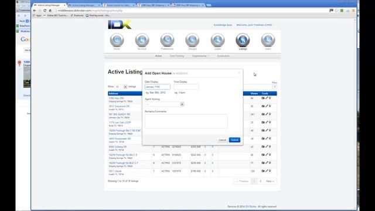Click pencil icon for 1179 Live Oak LOOP
Image resolution: width=375 pixels, height=211 pixels.
(x=267, y=122)
